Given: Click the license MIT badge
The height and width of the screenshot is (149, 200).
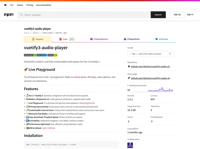Looking at the screenshot, I should [52, 55].
